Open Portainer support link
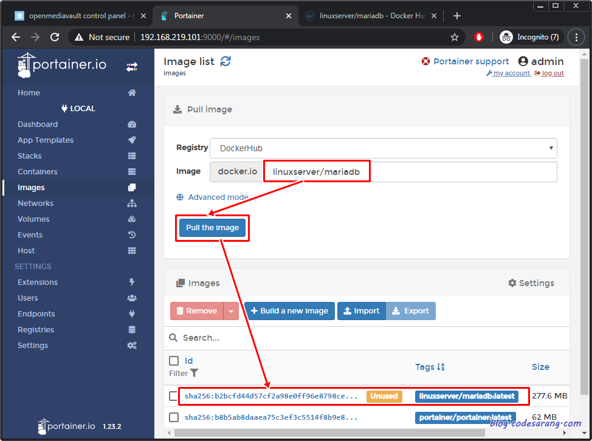Screen dimensions: 592x441 tap(471, 61)
